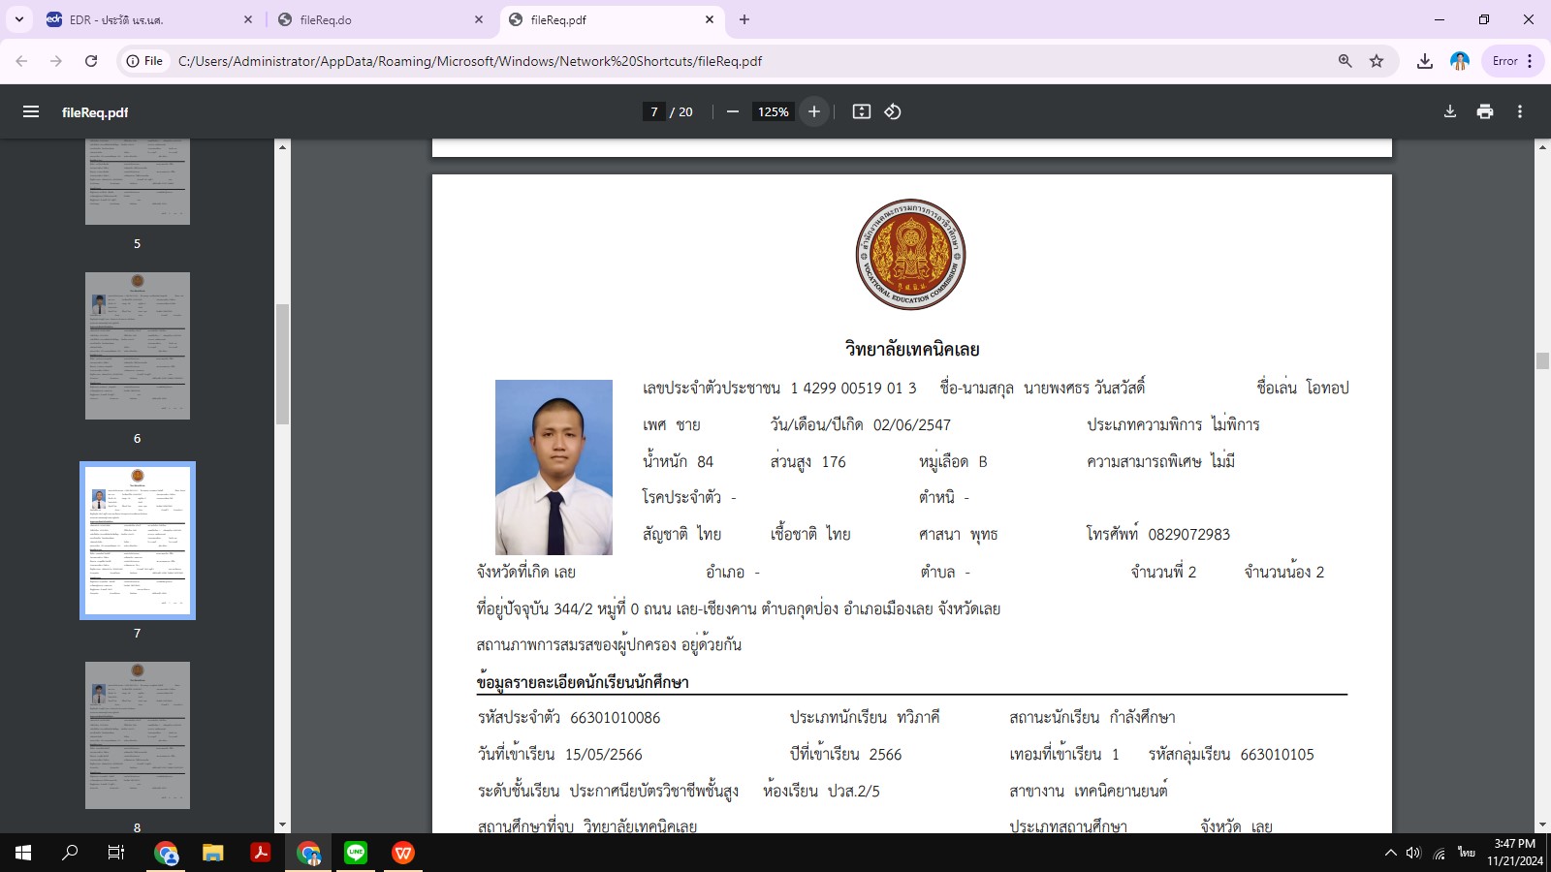Open PDF viewer more actions menu
Viewport: 1551px width, 872px height.
[1520, 111]
